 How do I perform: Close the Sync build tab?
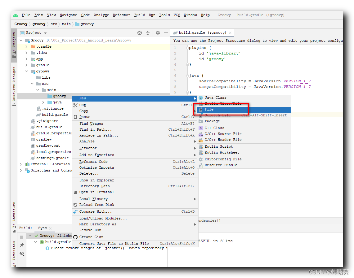click(x=50, y=228)
